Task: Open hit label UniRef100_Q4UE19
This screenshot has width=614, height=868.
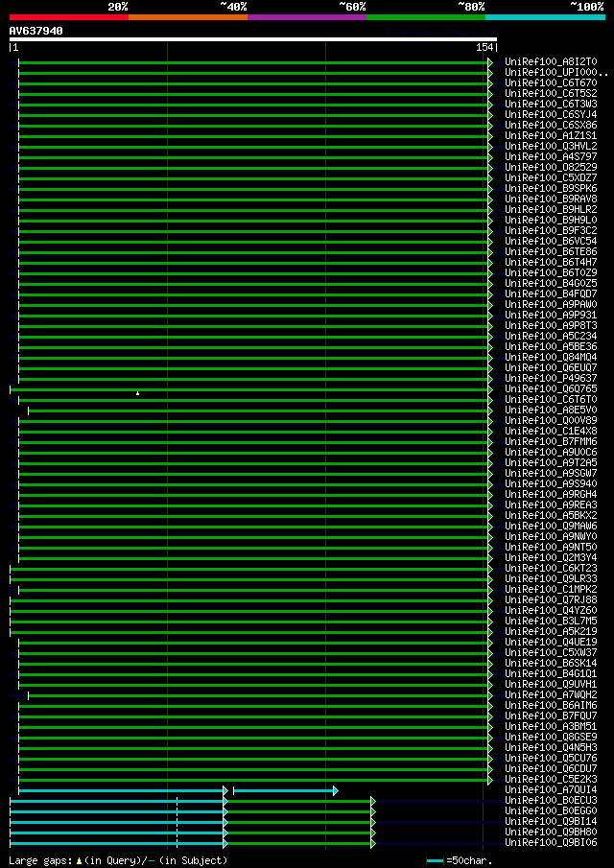Action: 551,643
